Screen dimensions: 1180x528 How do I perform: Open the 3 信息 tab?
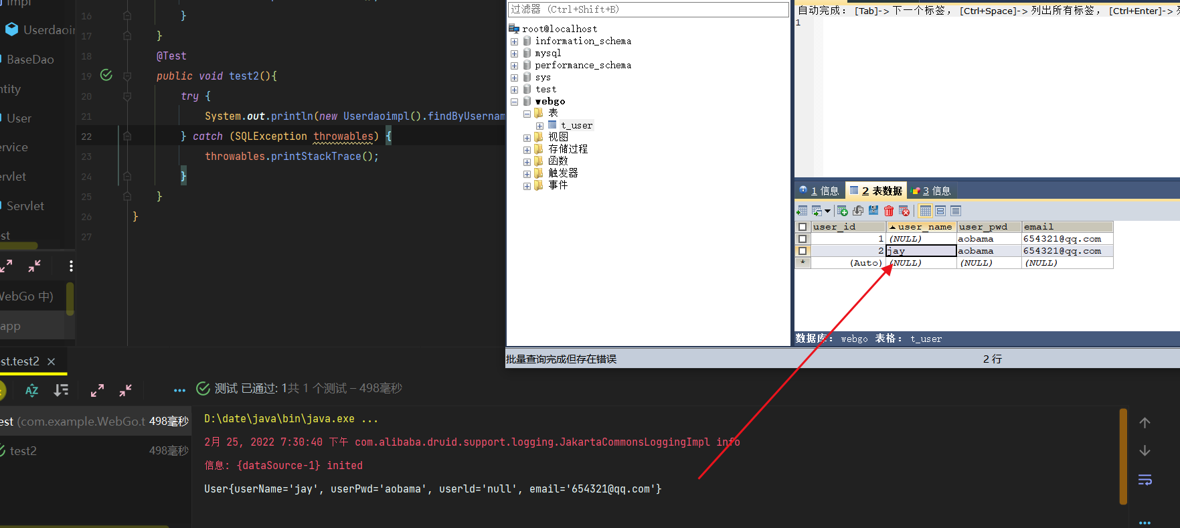coord(932,191)
